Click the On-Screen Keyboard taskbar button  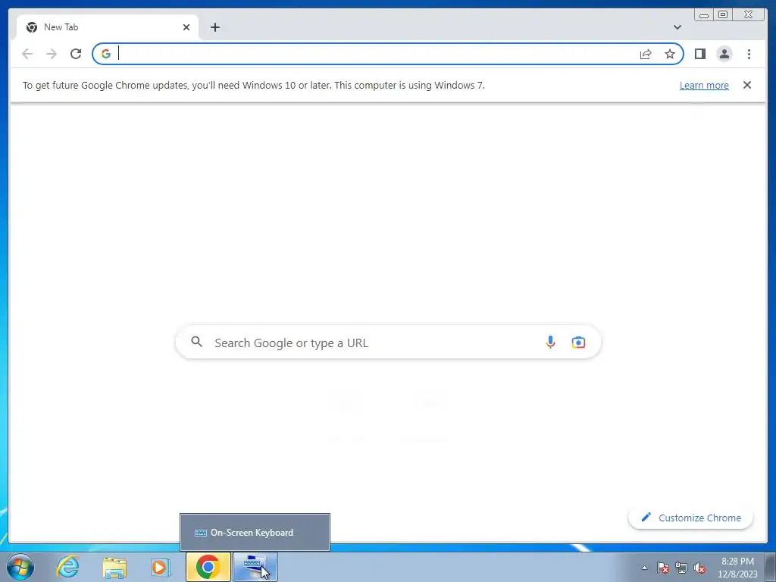(x=255, y=567)
